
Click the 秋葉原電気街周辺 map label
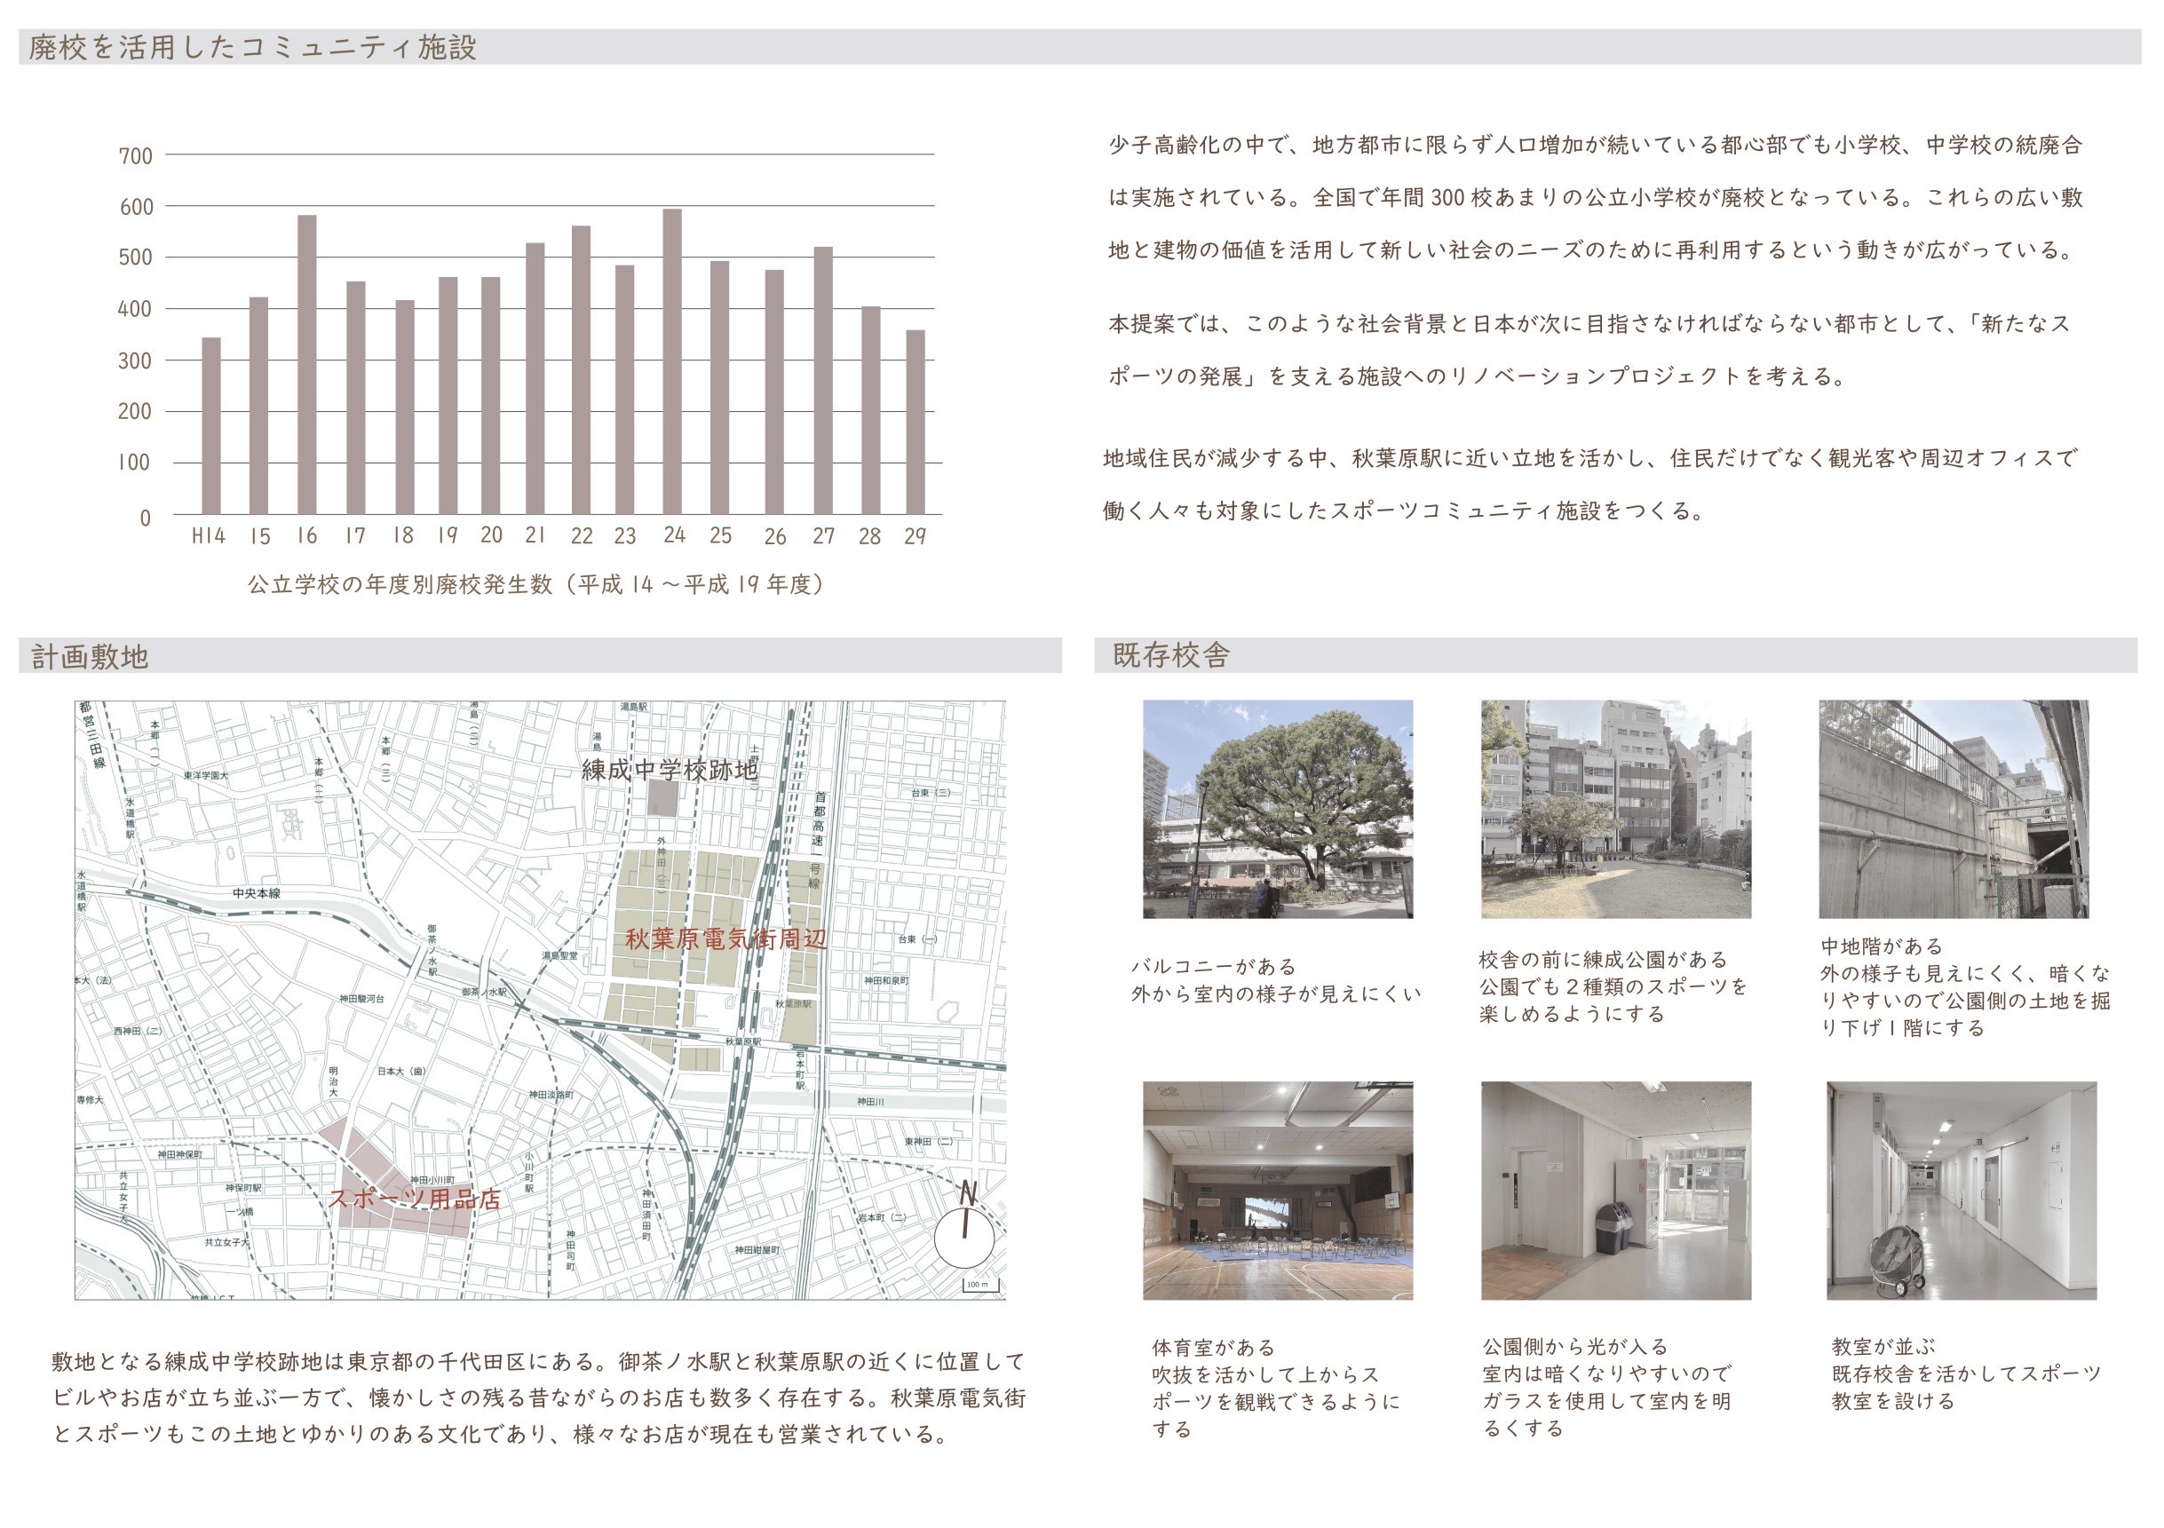point(725,938)
